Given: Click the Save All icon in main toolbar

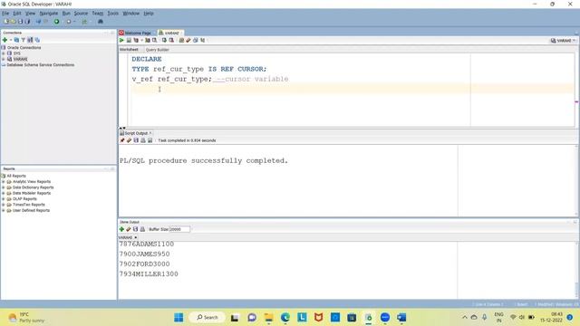Looking at the screenshot, I should [27, 22].
